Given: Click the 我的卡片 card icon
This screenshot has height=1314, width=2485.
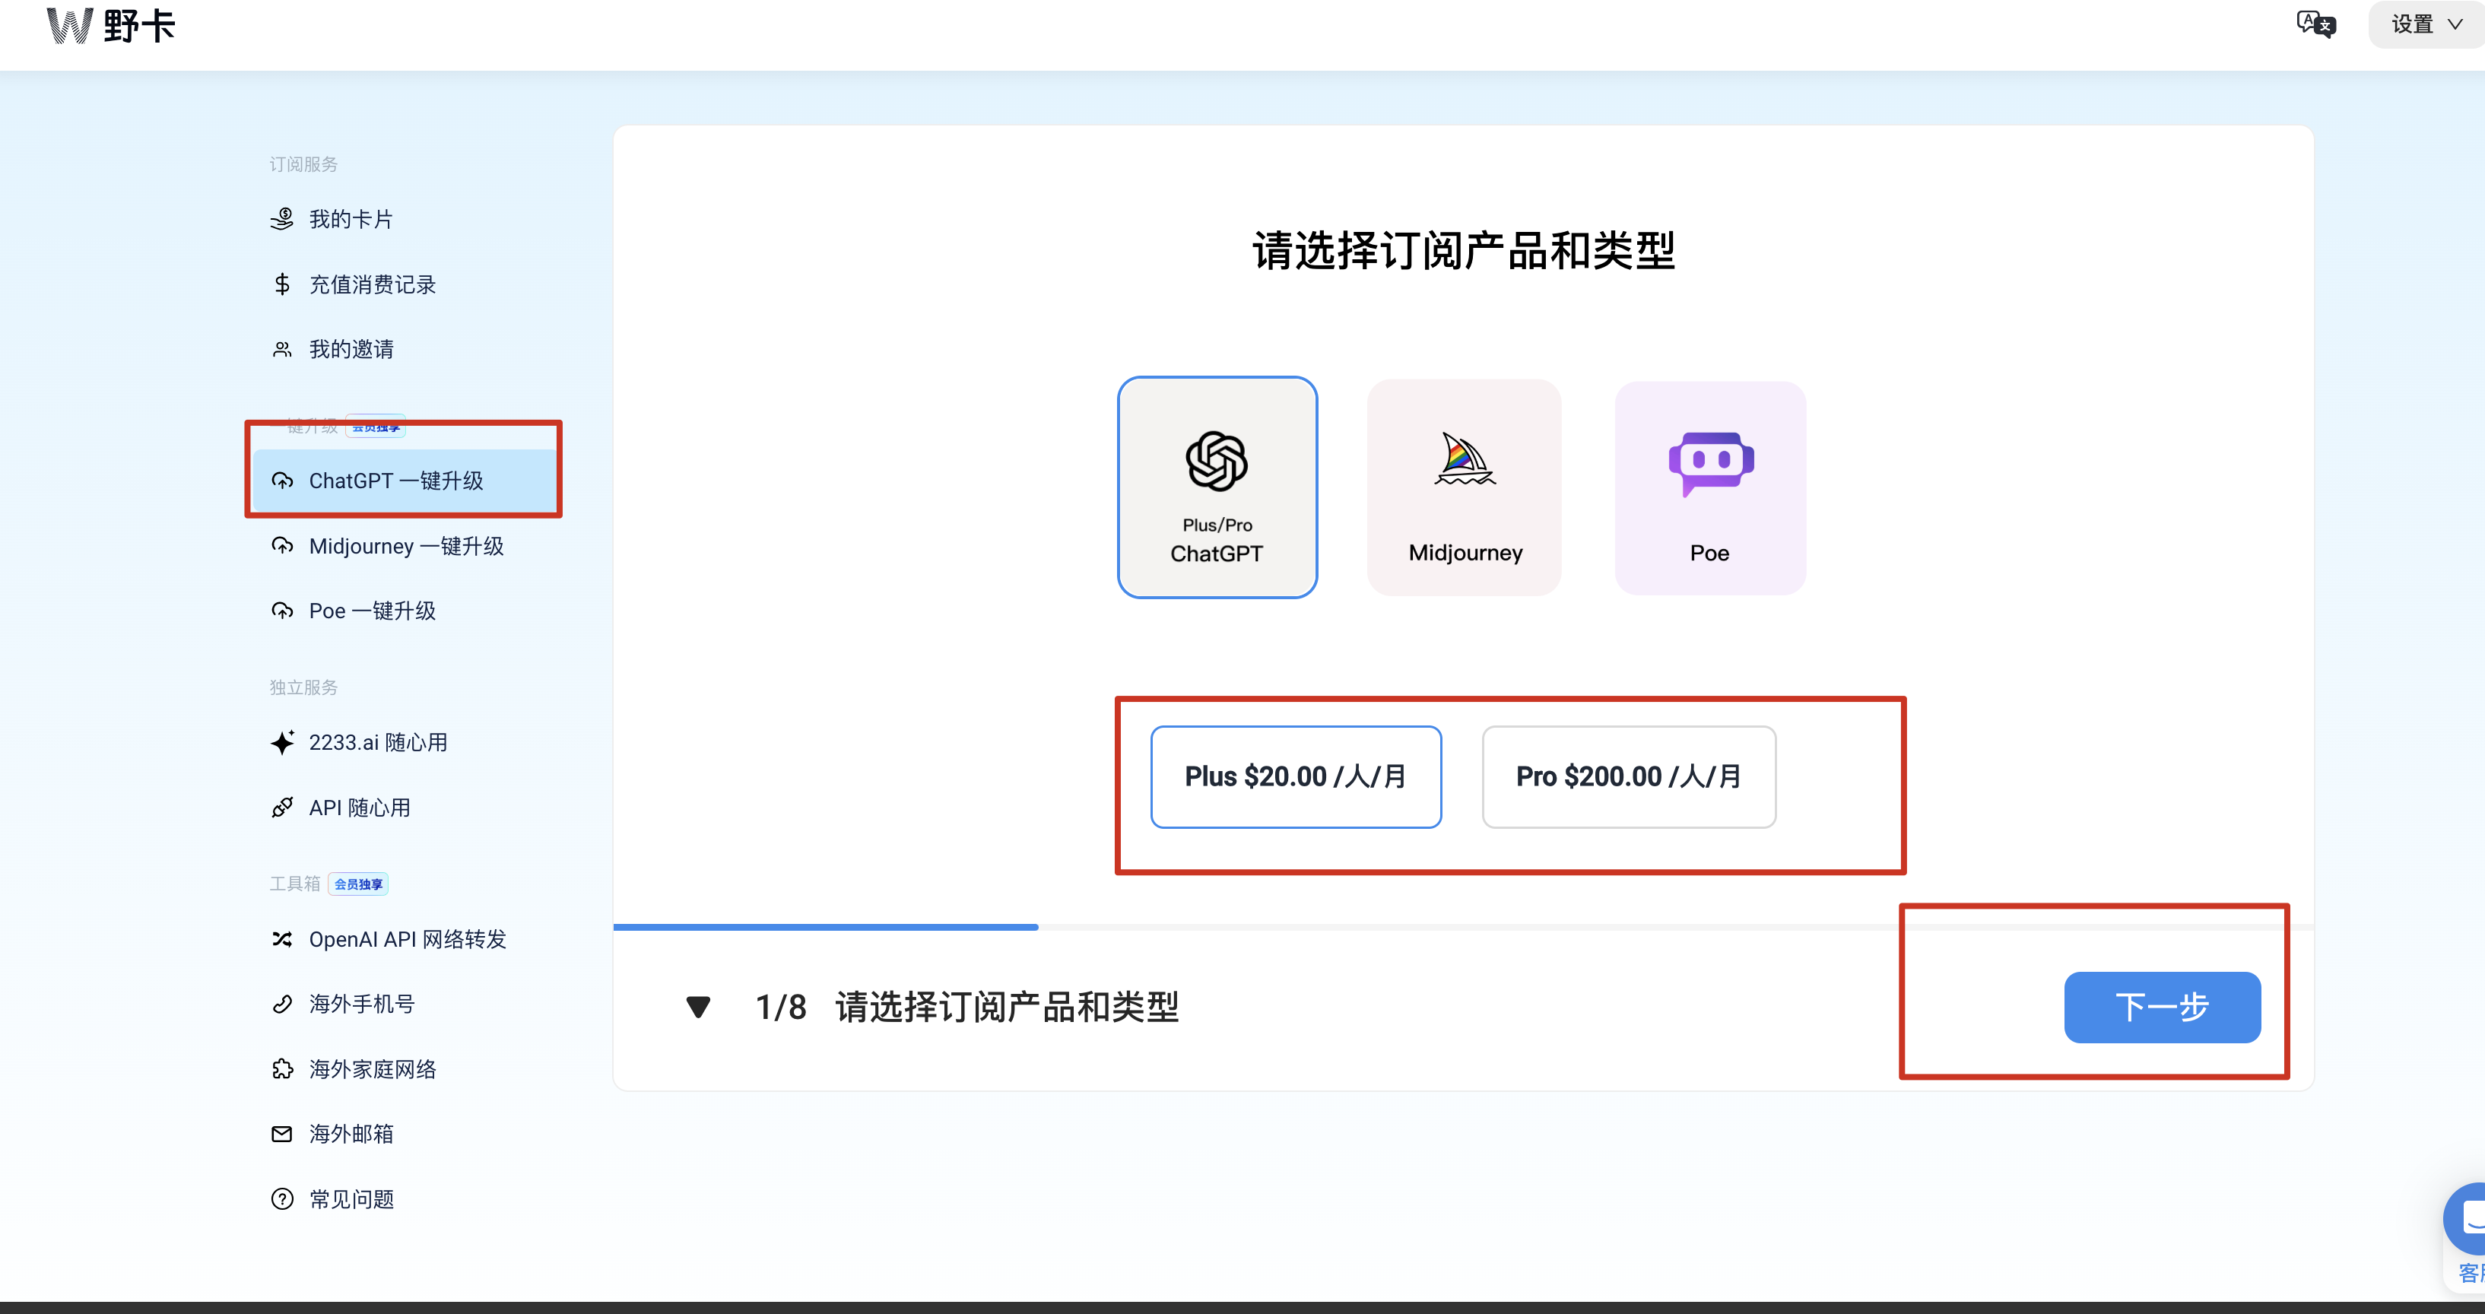Looking at the screenshot, I should [x=281, y=219].
